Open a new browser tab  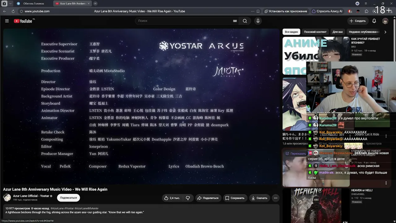pos(95,3)
